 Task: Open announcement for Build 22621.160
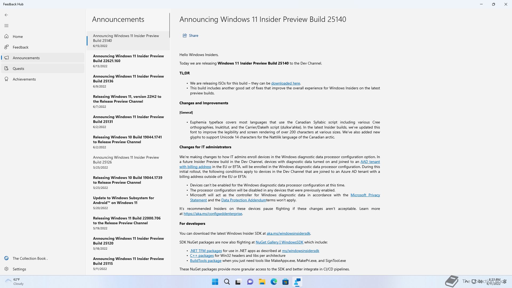pos(128,61)
